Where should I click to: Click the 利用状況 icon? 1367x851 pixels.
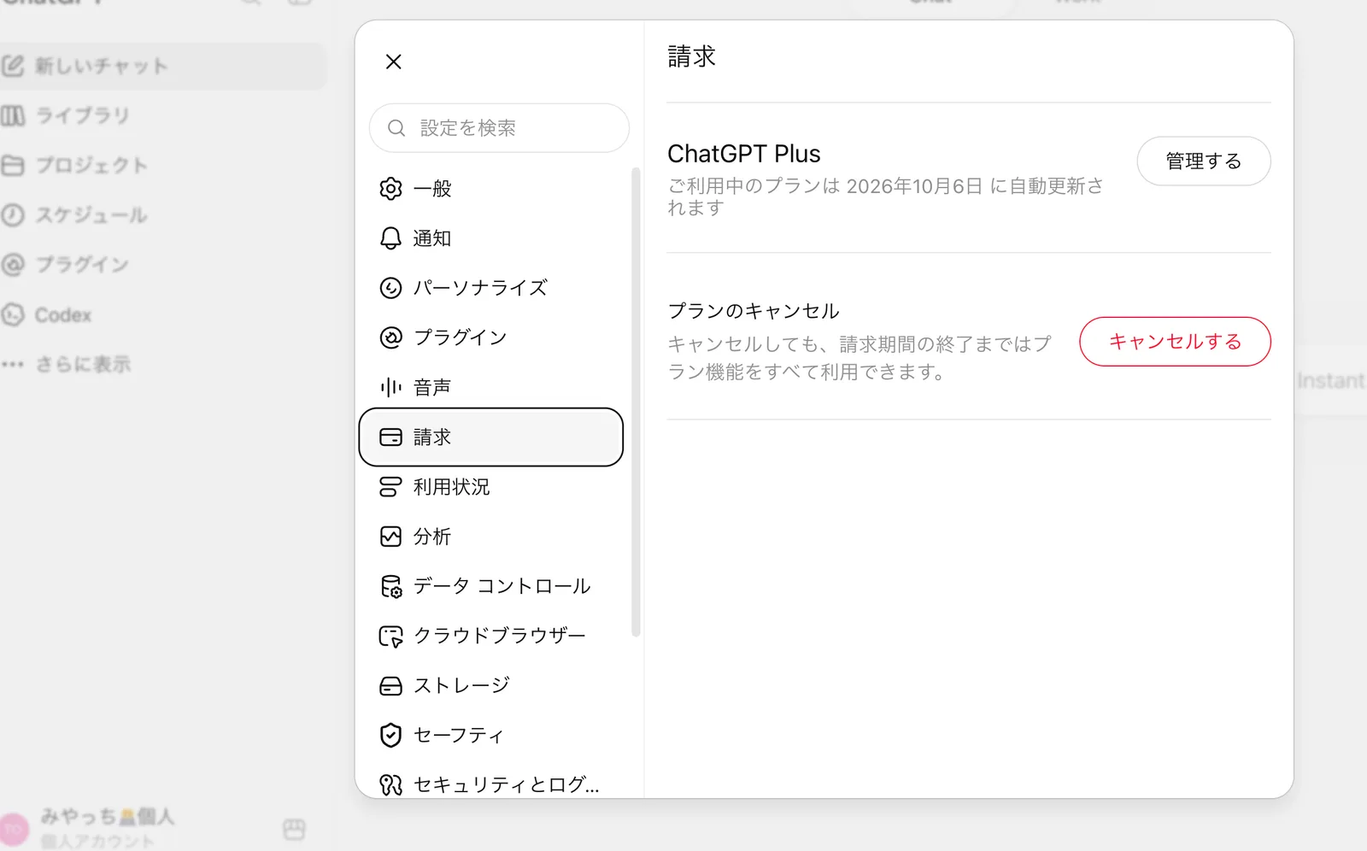tap(390, 487)
